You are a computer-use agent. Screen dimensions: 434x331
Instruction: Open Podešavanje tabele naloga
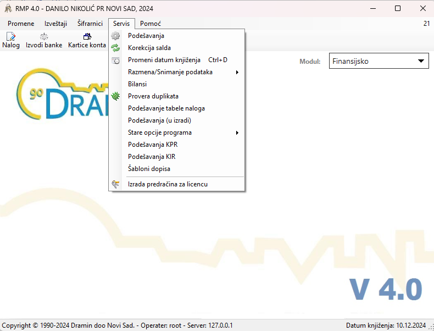click(176, 108)
